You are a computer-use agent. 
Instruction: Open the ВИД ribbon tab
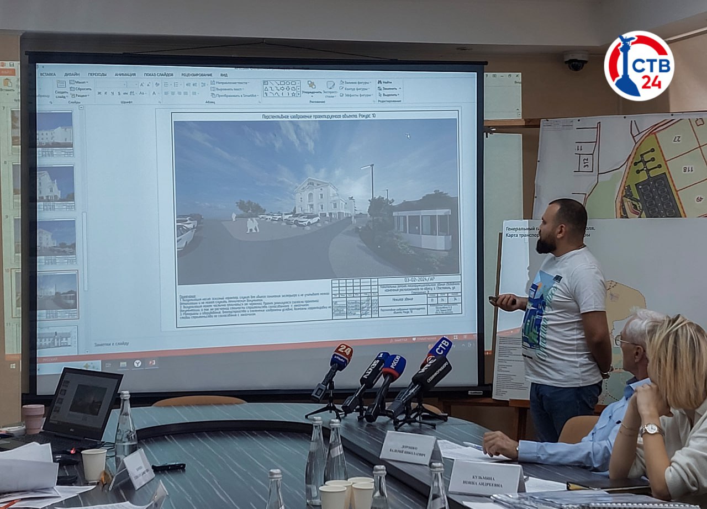[224, 75]
